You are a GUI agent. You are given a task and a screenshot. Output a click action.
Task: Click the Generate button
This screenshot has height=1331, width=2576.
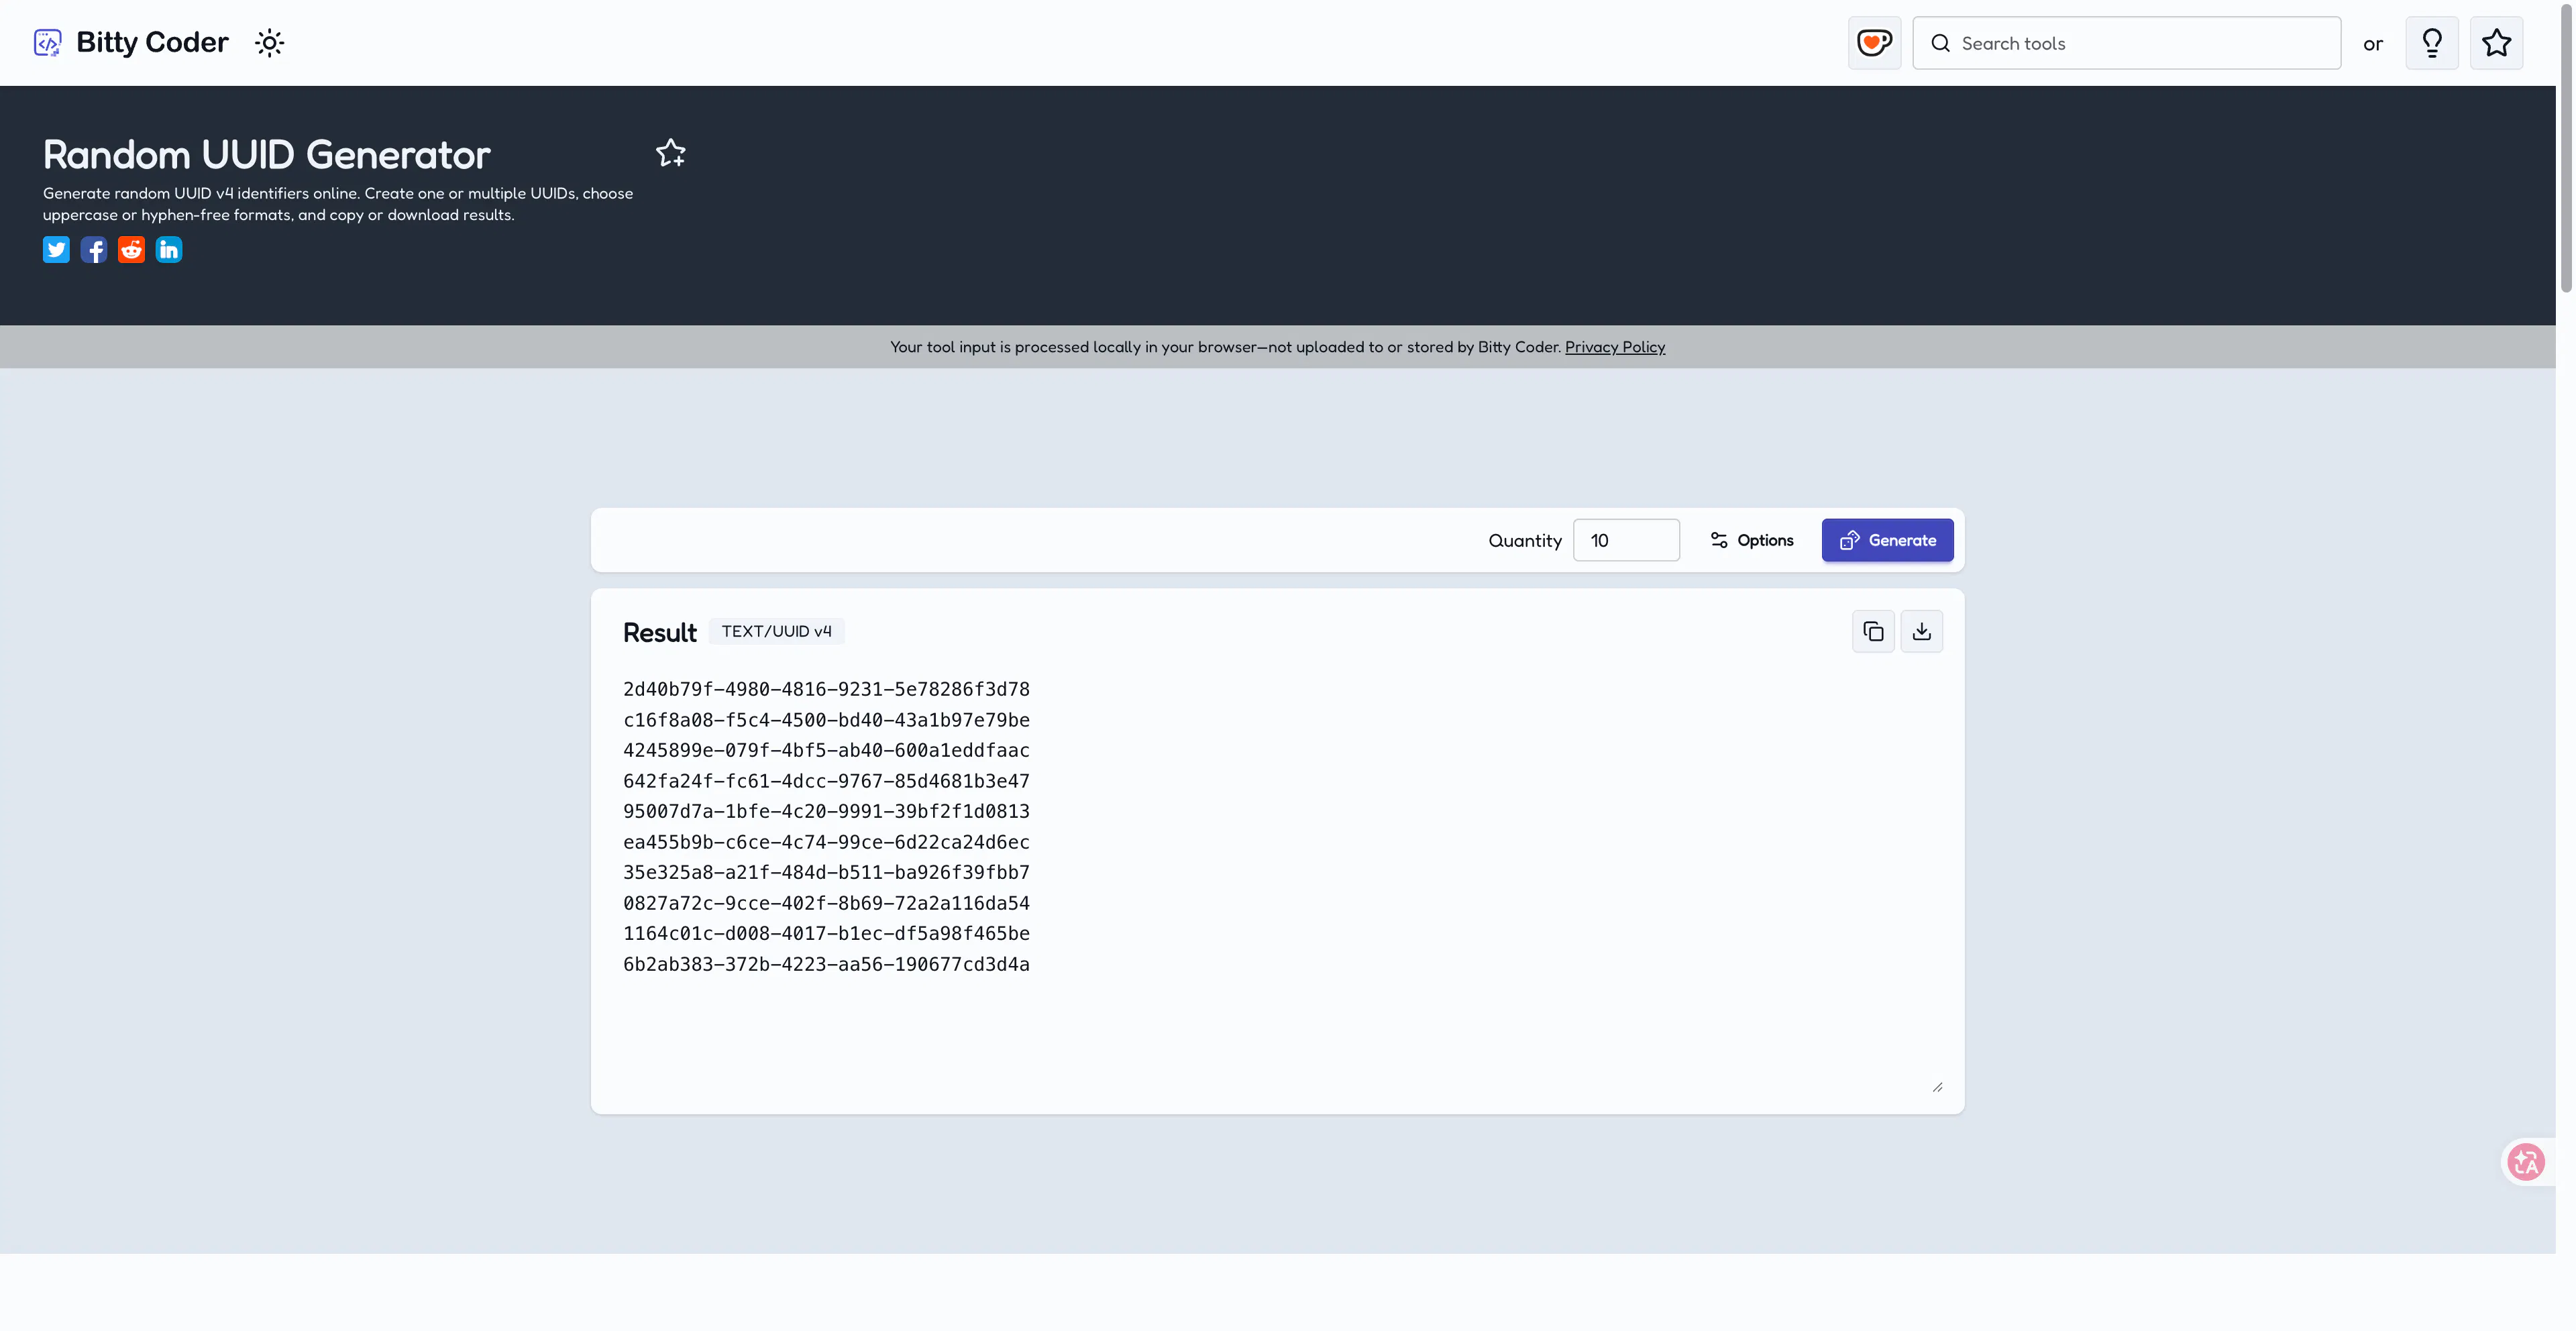tap(1887, 540)
